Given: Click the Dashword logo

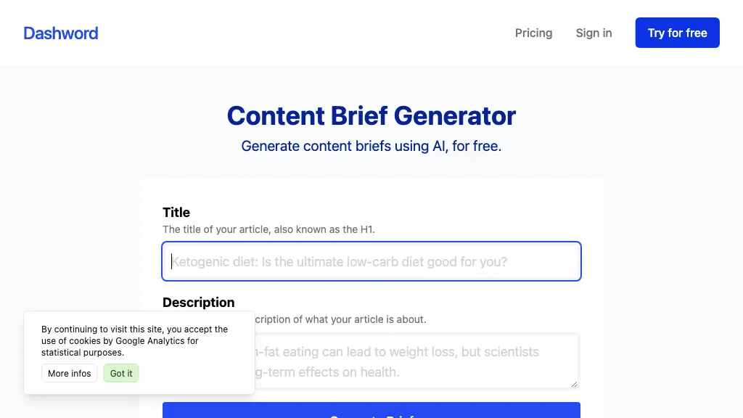Looking at the screenshot, I should point(61,33).
